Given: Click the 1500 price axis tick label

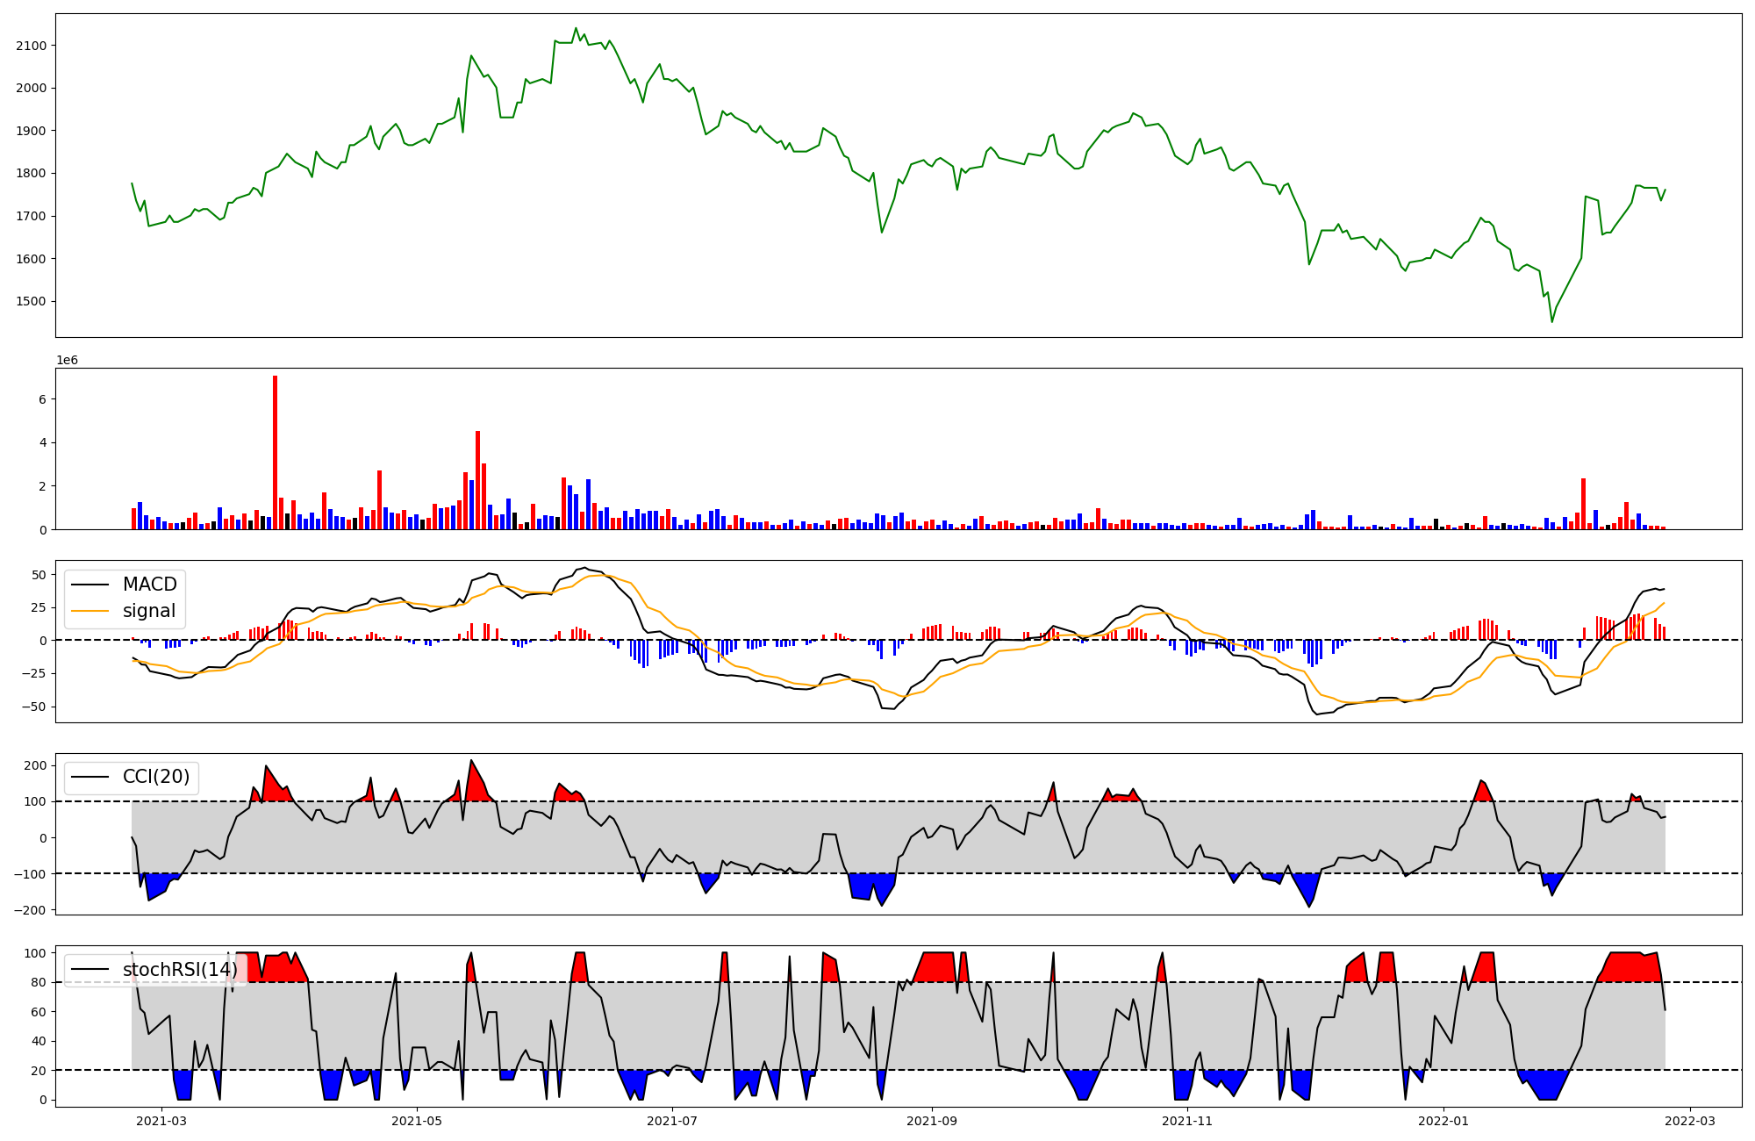Looking at the screenshot, I should point(32,301).
